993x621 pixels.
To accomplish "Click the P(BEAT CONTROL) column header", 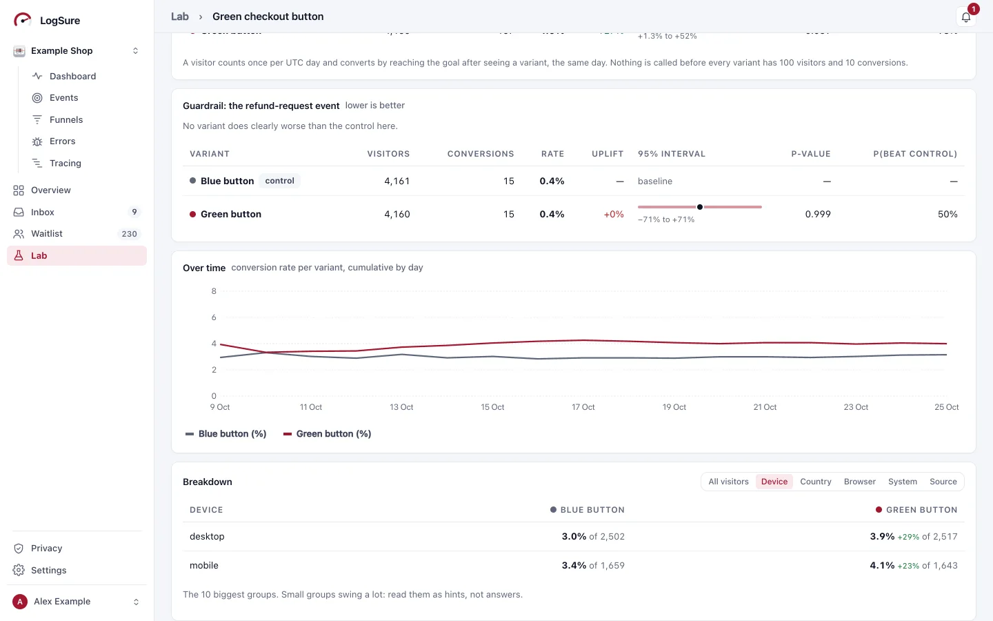I will tap(915, 154).
